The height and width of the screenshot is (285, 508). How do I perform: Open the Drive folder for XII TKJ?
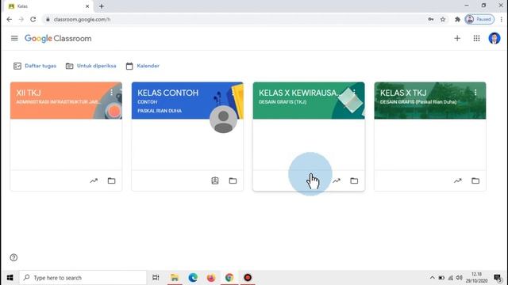tap(111, 180)
